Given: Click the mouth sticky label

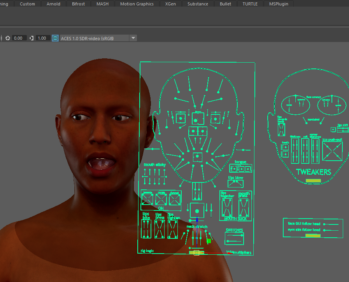Looking at the screenshot, I should 155,165.
